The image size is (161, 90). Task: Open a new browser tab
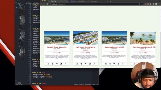coord(110,1)
